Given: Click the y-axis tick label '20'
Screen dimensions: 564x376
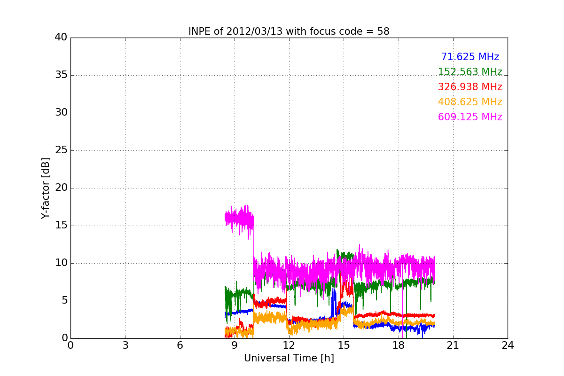Looking at the screenshot, I should point(61,188).
